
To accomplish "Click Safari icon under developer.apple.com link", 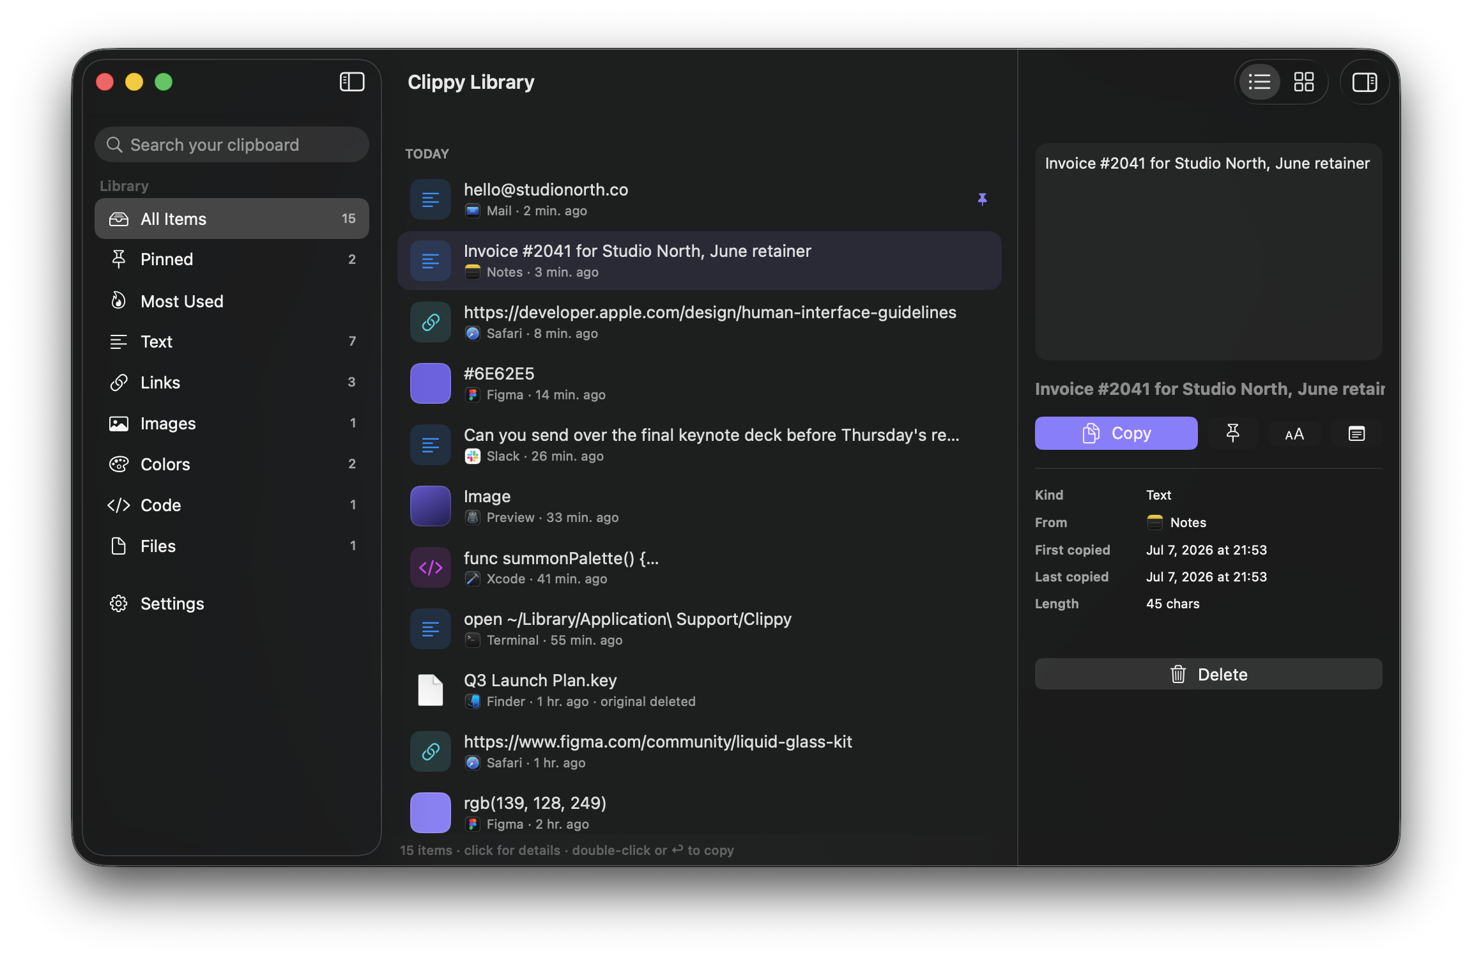I will 473,334.
